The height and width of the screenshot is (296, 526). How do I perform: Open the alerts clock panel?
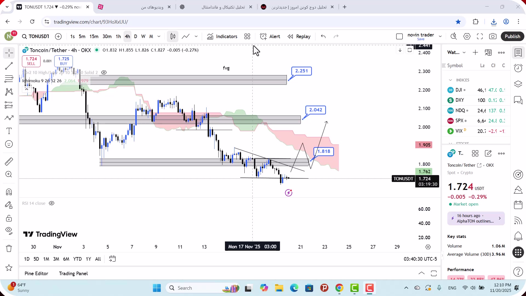[518, 68]
